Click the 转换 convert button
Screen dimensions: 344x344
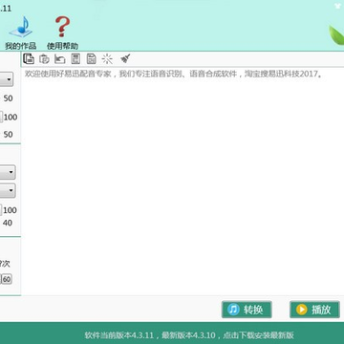point(247,310)
